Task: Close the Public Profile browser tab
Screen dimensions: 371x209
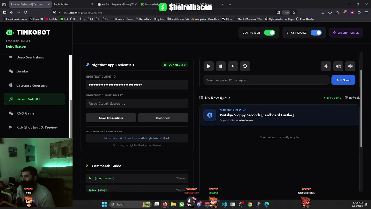Action: [x=92, y=4]
